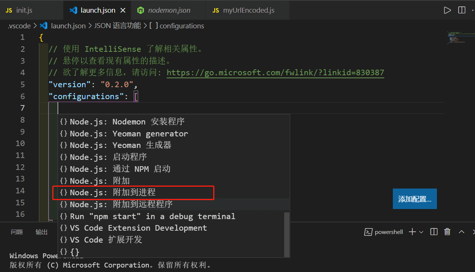Image resolution: width=475 pixels, height=272 pixels.
Task: Click the JS icon on init.js tab
Action: point(9,10)
